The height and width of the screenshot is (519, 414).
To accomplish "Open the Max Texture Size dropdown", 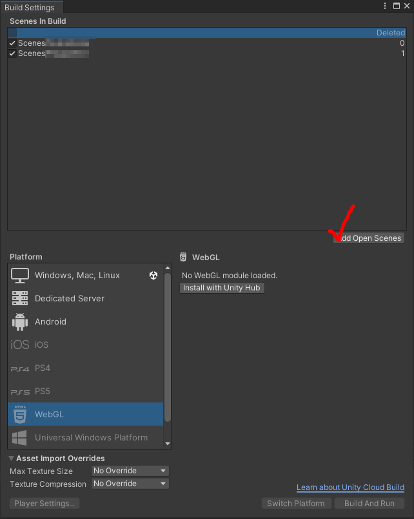I will pyautogui.click(x=130, y=471).
